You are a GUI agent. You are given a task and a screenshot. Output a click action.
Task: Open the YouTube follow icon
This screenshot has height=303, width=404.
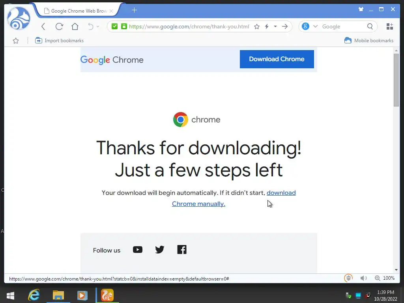click(x=138, y=249)
